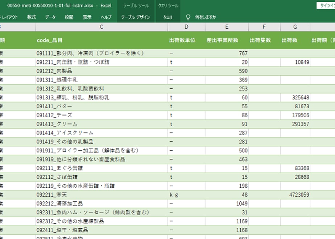The image size is (335, 239).
Task: Select cell 091413_クリーム
Action: tap(102, 124)
